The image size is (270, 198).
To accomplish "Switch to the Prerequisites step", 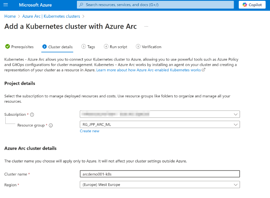I will 20,47.
